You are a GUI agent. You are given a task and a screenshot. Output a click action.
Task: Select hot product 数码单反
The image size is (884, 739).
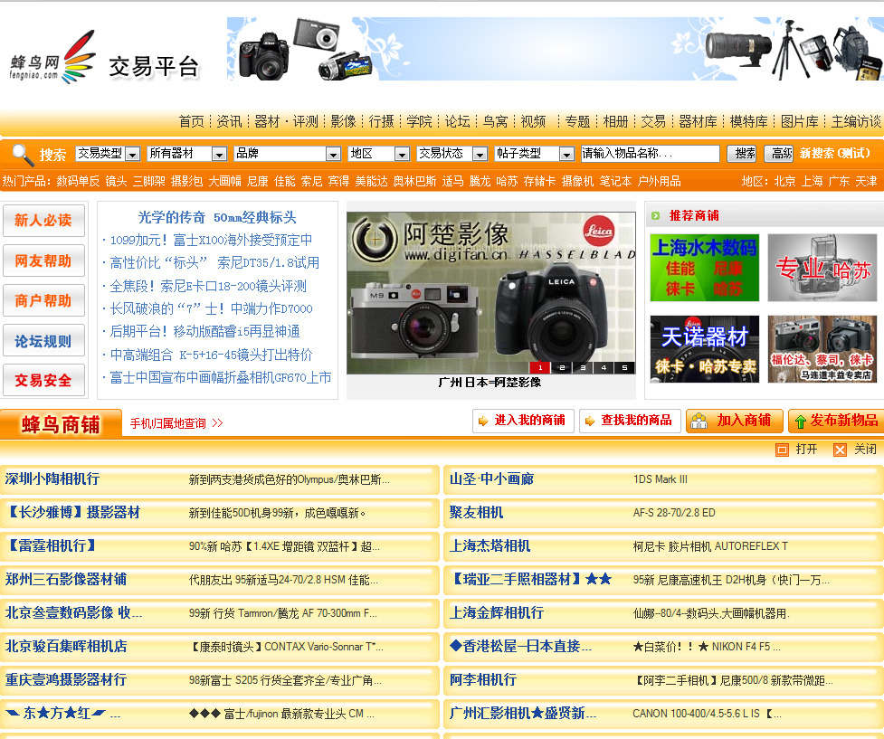click(x=78, y=181)
